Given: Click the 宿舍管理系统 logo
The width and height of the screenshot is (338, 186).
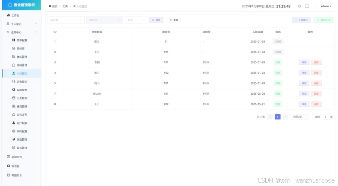Looking at the screenshot, I should click(21, 5).
